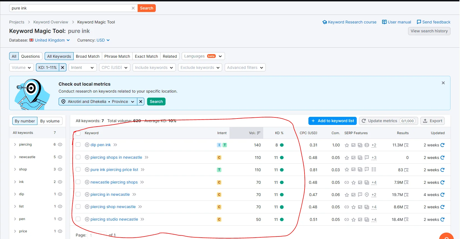Tick checkbox for 'newcastle piercing shops'
Viewport: 460px width, 239px height.
(78, 182)
